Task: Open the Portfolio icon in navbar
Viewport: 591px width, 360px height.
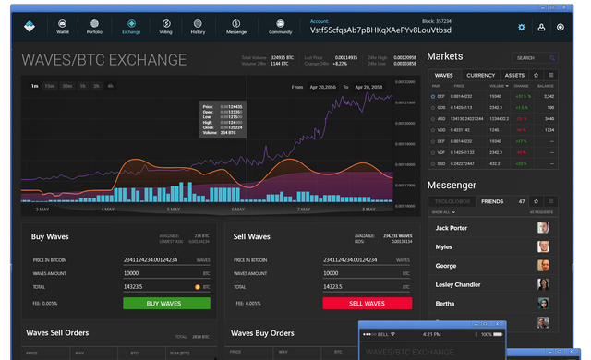Action: click(x=94, y=27)
